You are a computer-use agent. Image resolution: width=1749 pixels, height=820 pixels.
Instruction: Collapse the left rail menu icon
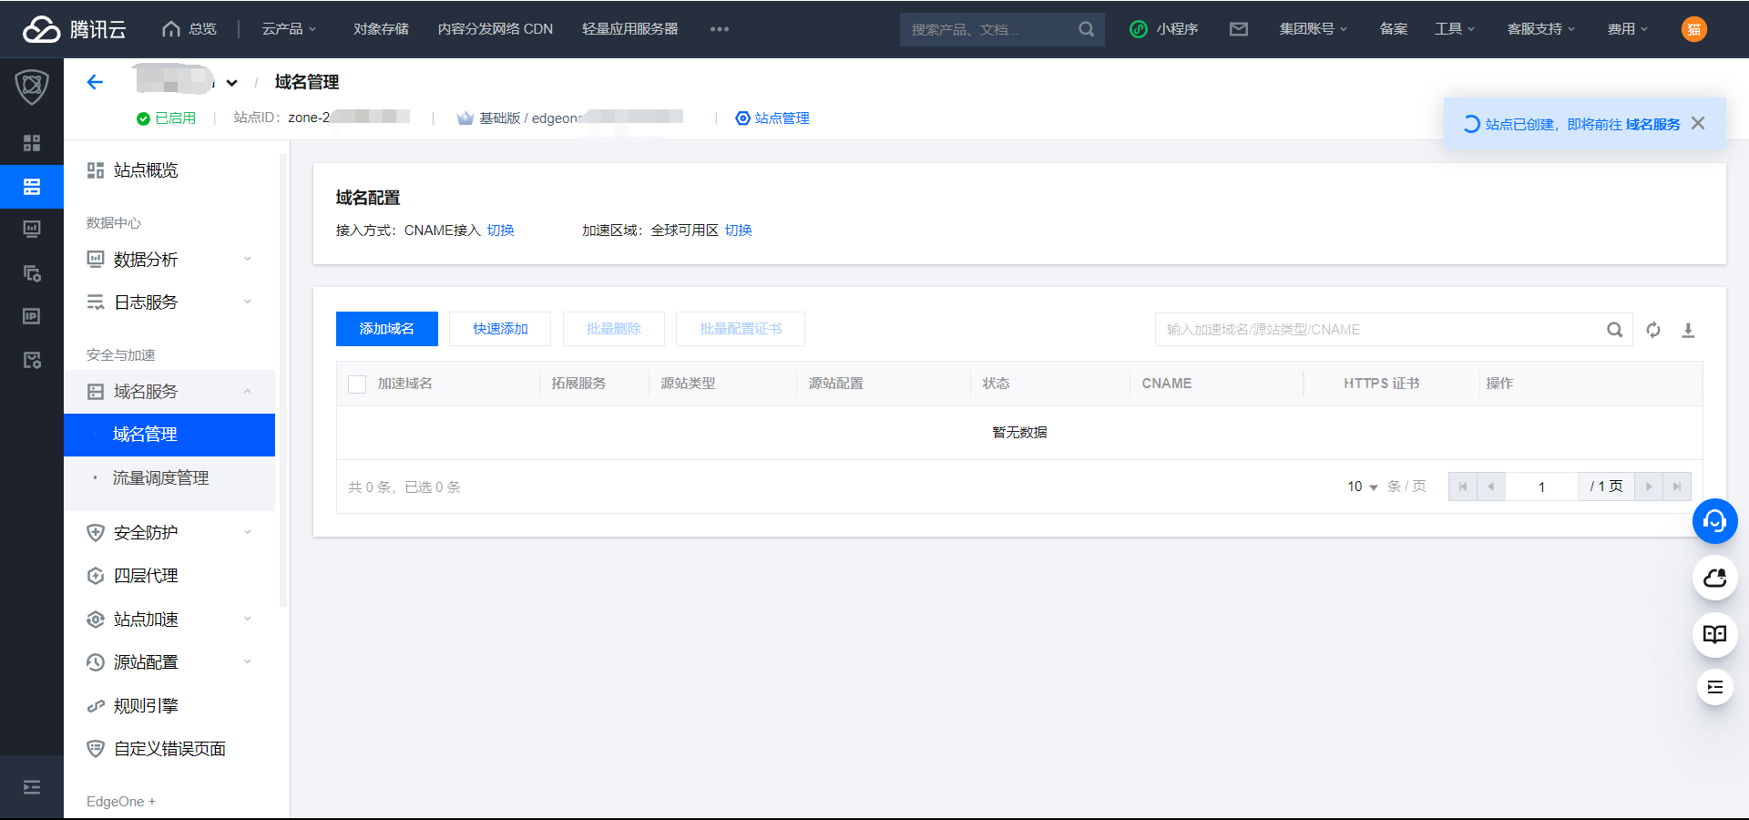tap(32, 787)
